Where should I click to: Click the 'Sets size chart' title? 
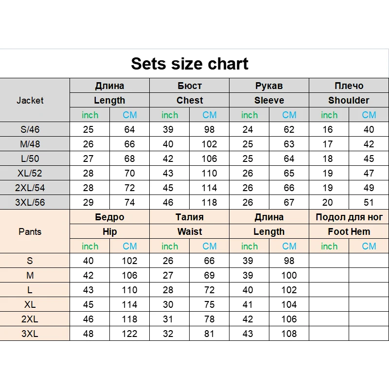190,64
